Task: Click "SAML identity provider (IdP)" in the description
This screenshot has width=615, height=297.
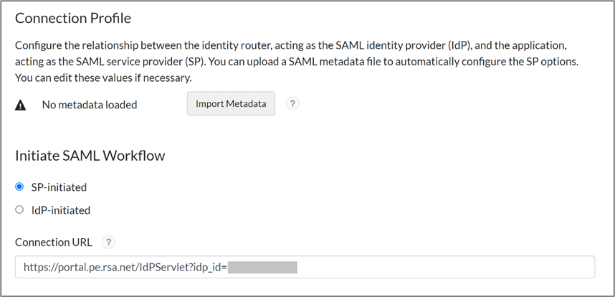Action: pyautogui.click(x=401, y=44)
